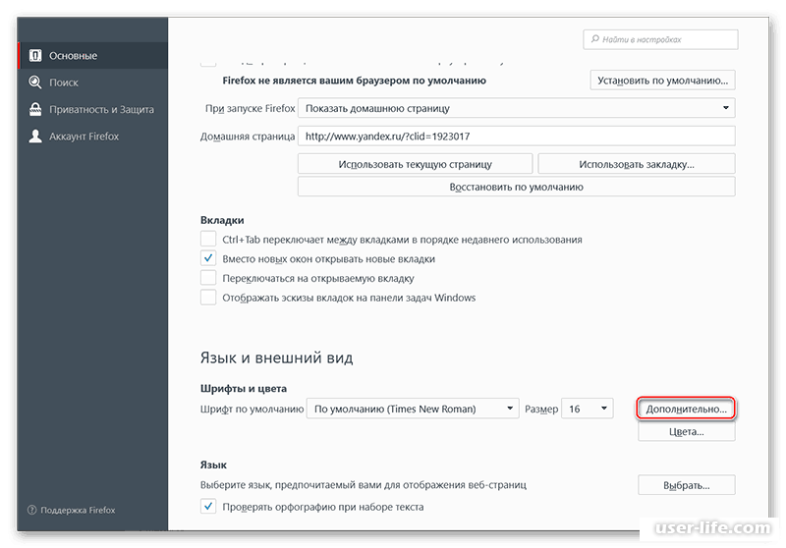Click the Приватность и Защита lock icon

point(35,109)
